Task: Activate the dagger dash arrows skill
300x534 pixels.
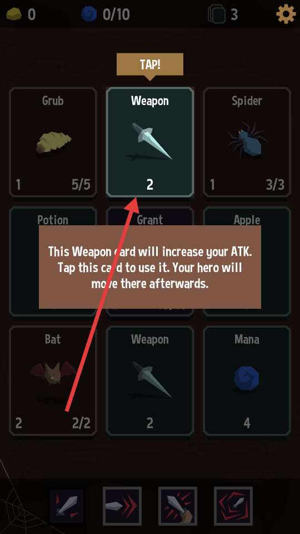Action: tap(122, 506)
